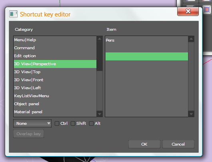
Task: Confirm with the OK button
Action: click(x=144, y=144)
